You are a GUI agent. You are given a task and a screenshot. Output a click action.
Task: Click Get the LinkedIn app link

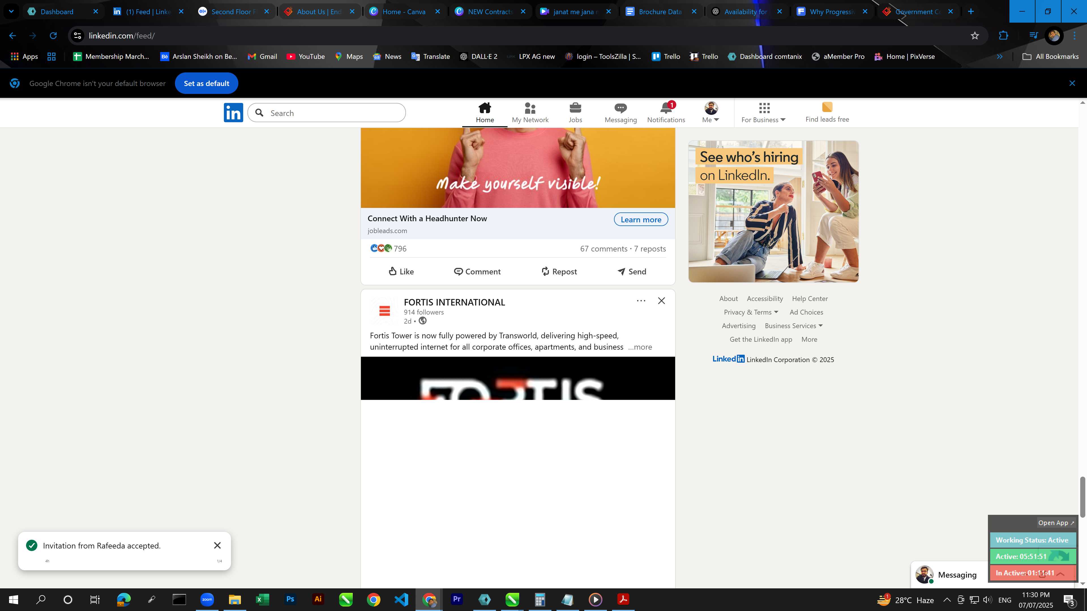coord(760,339)
